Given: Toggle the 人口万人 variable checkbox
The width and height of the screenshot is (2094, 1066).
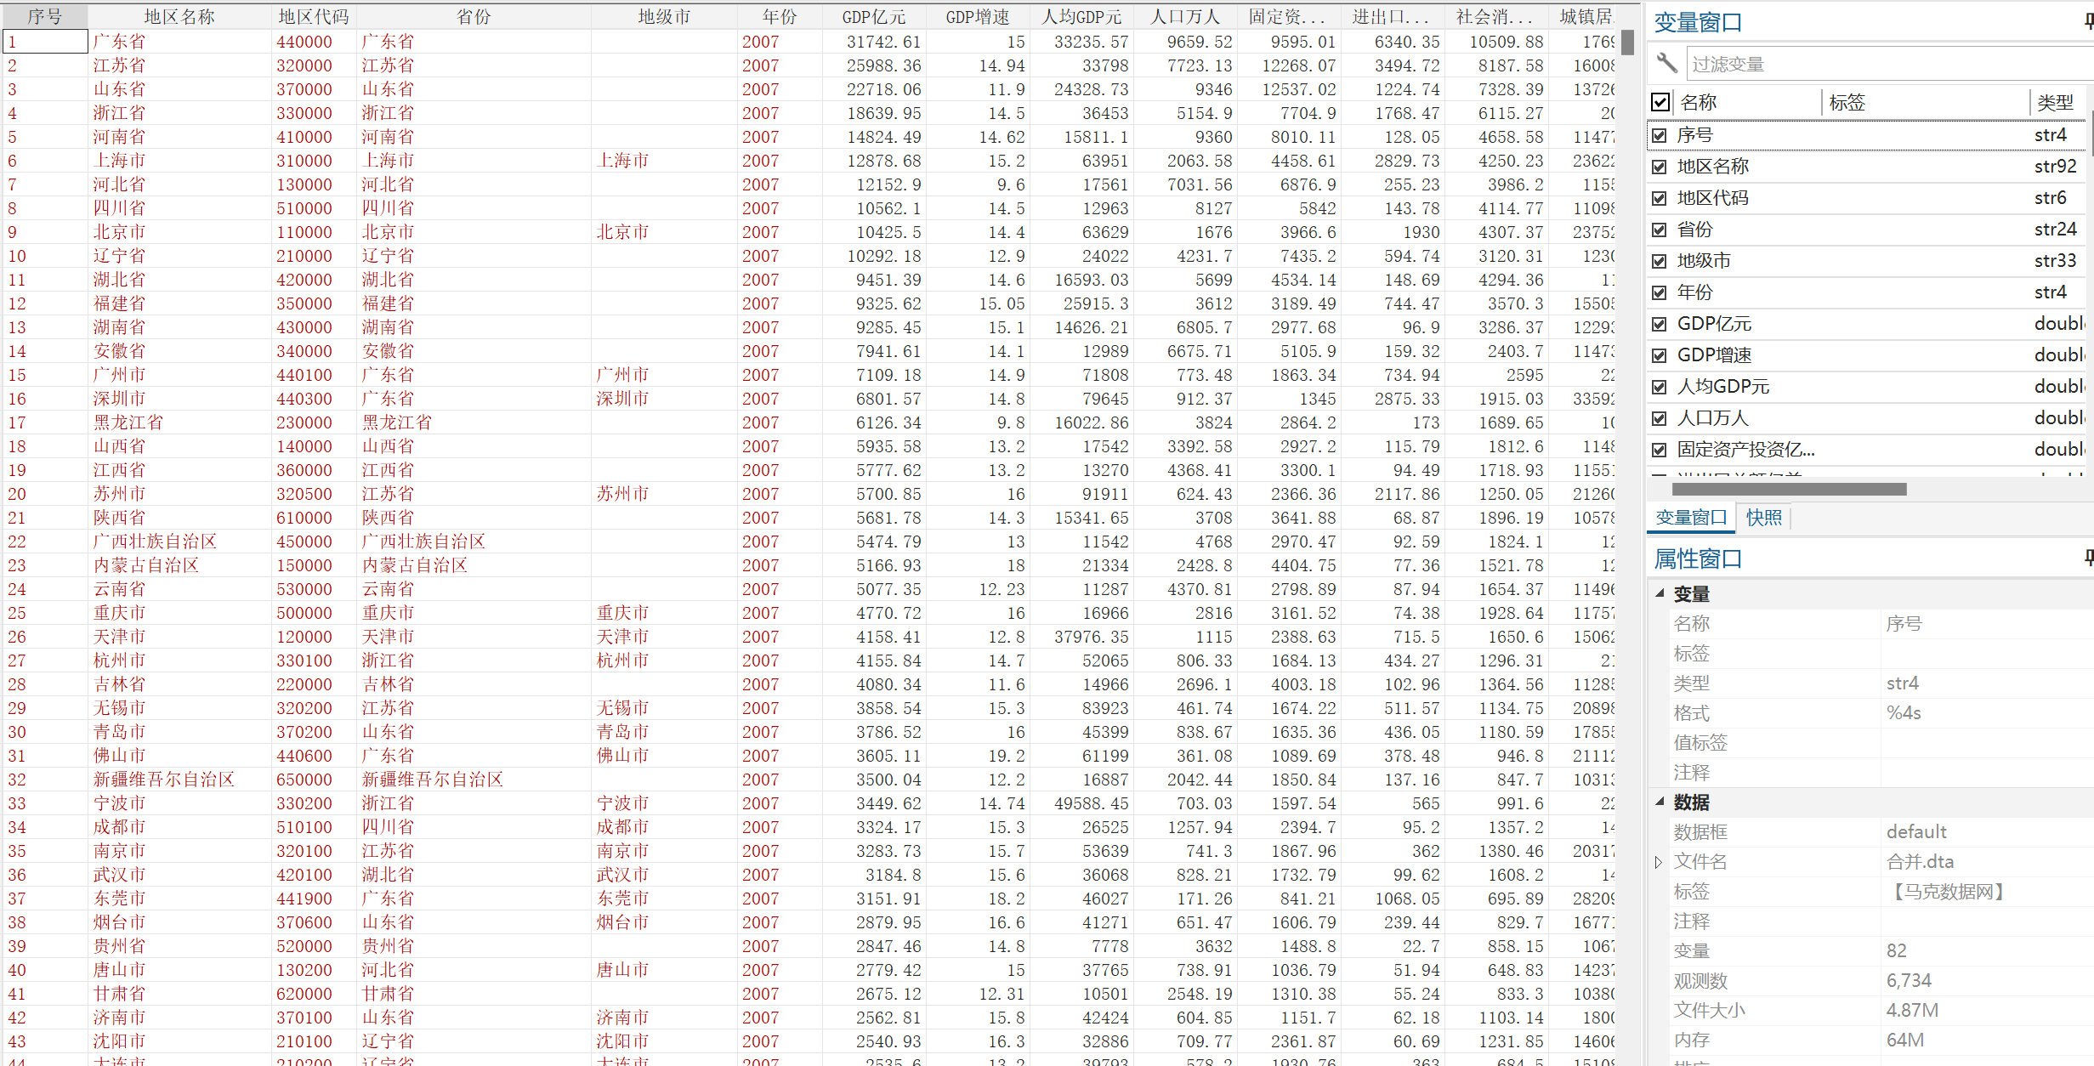Looking at the screenshot, I should [1660, 418].
